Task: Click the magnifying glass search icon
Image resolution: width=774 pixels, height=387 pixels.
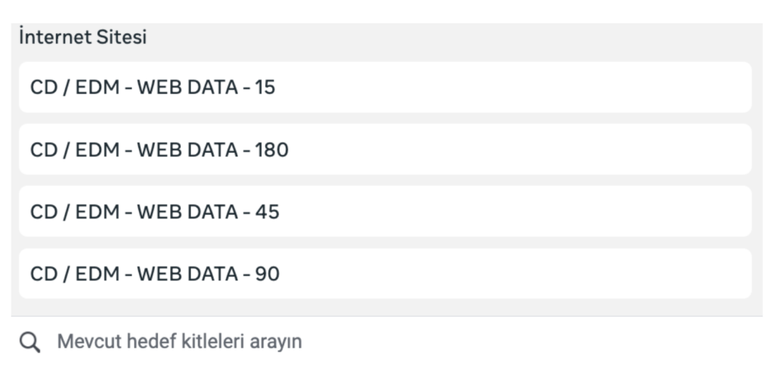Action: point(29,342)
